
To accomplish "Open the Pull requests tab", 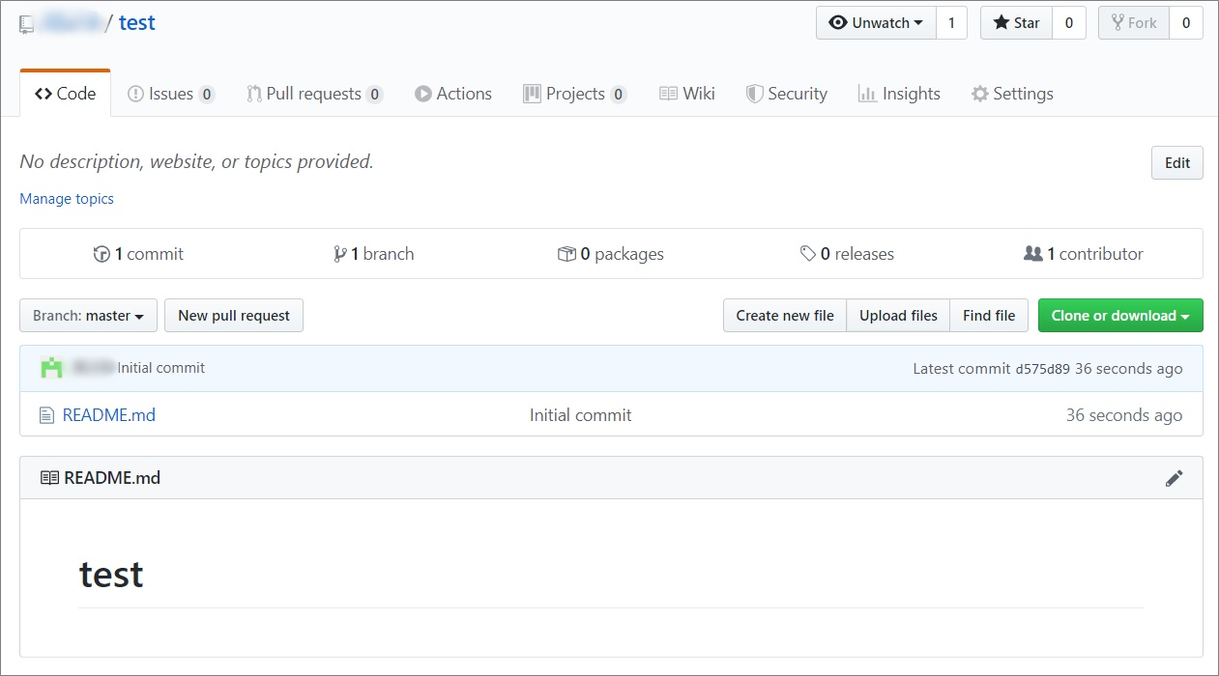I will (x=314, y=94).
